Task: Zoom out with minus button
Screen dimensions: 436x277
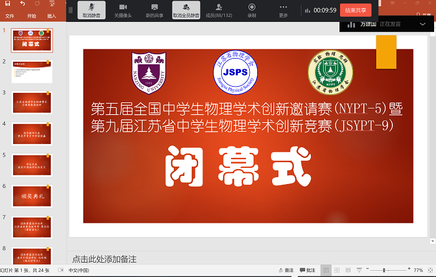Action: click(367, 269)
